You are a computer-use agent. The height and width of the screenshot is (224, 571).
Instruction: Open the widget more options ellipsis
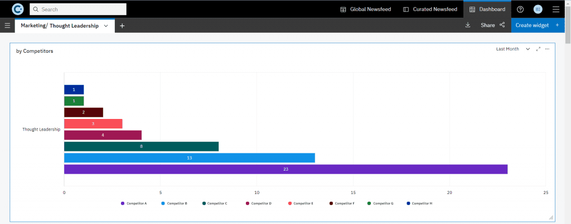(548, 49)
